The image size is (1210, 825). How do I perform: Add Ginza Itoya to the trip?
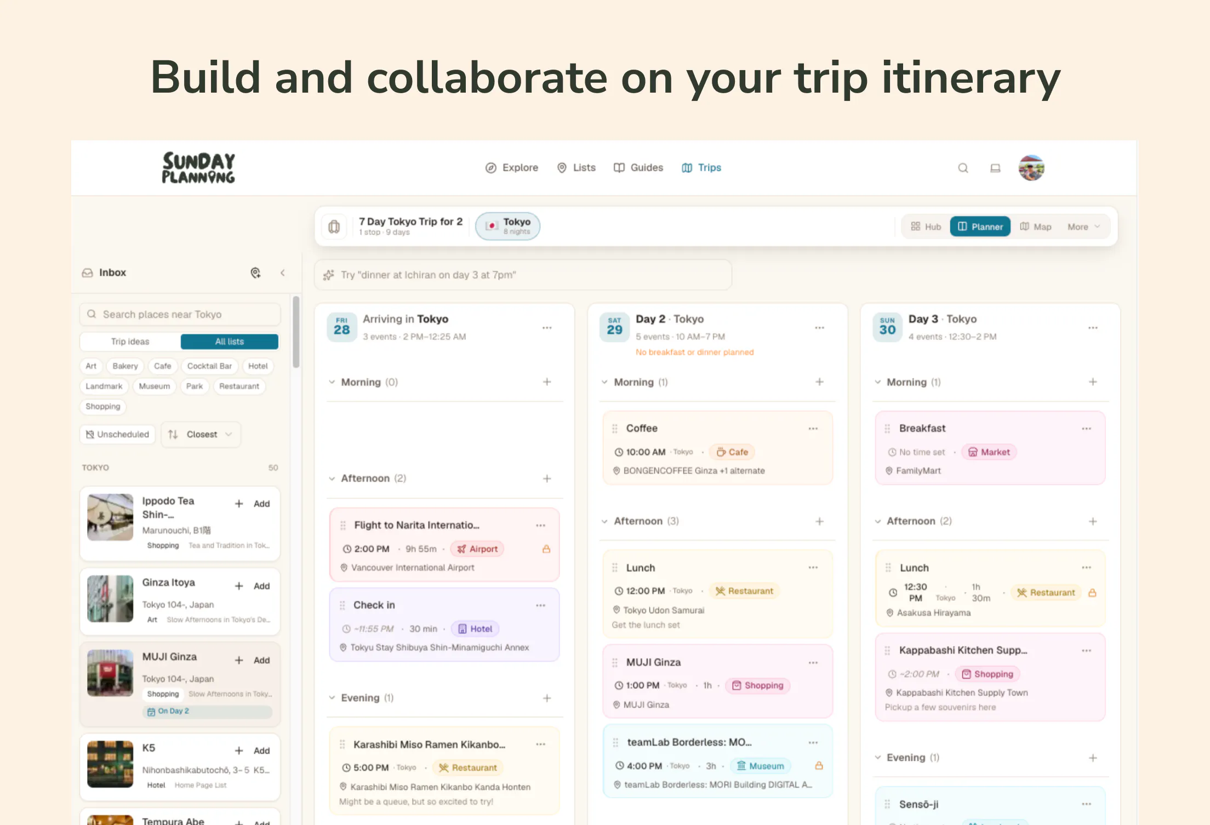[x=253, y=586]
